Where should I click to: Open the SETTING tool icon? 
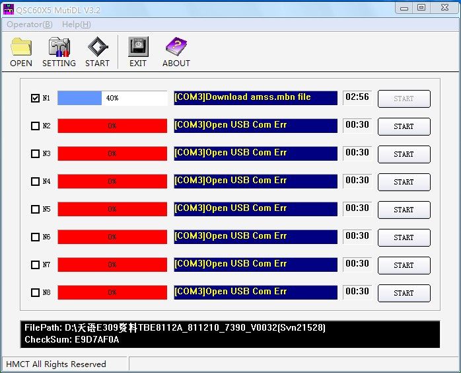(x=59, y=48)
